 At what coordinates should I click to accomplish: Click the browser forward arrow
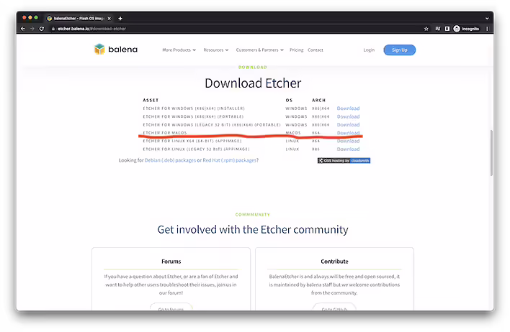coord(32,29)
